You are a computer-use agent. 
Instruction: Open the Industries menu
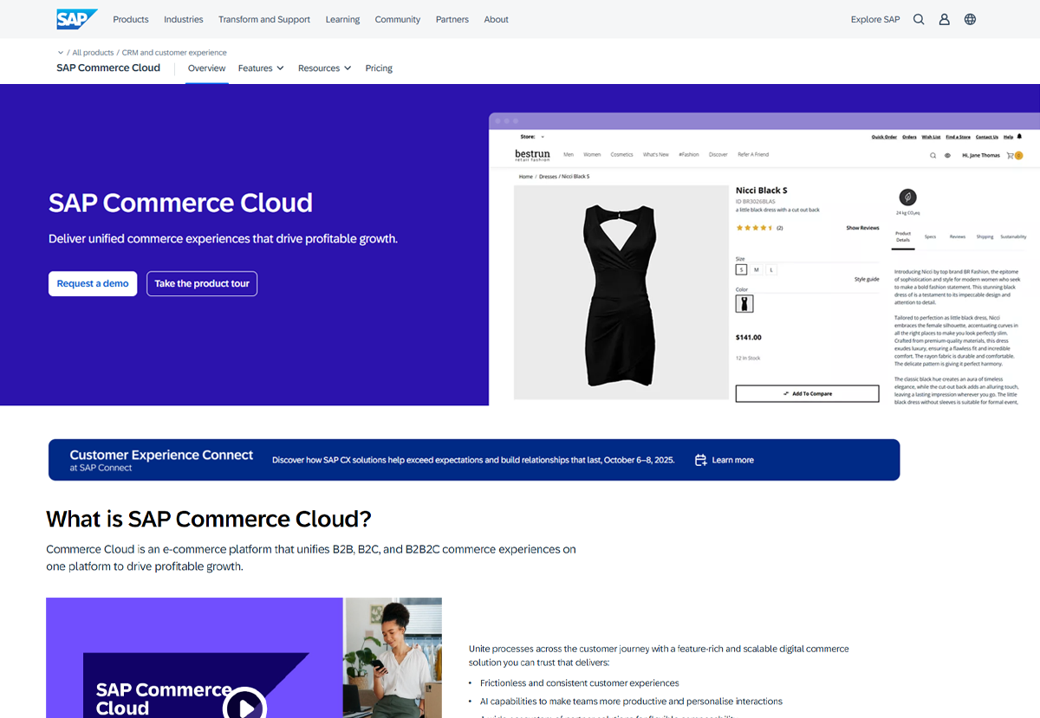point(183,19)
